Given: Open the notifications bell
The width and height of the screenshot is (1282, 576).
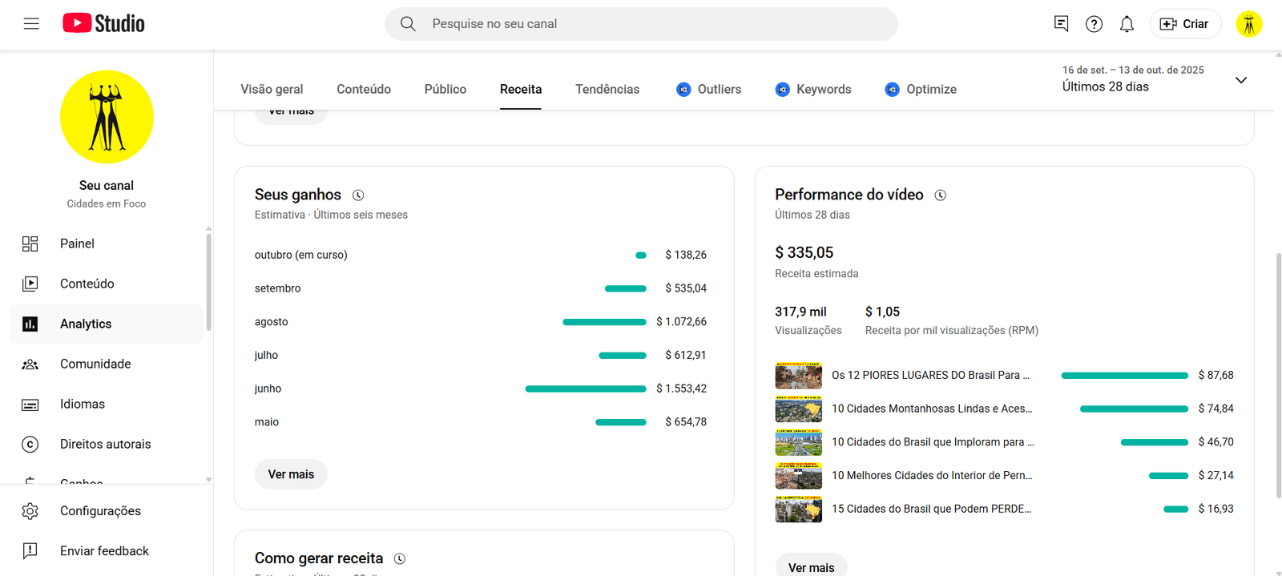Looking at the screenshot, I should click(x=1127, y=24).
